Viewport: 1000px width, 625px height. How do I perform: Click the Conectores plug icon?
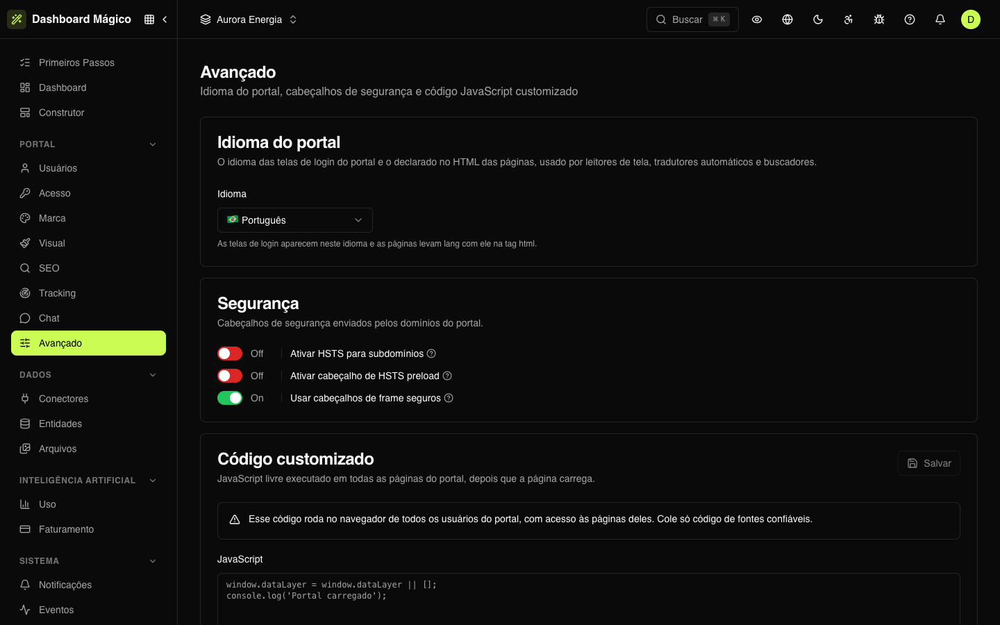[25, 399]
